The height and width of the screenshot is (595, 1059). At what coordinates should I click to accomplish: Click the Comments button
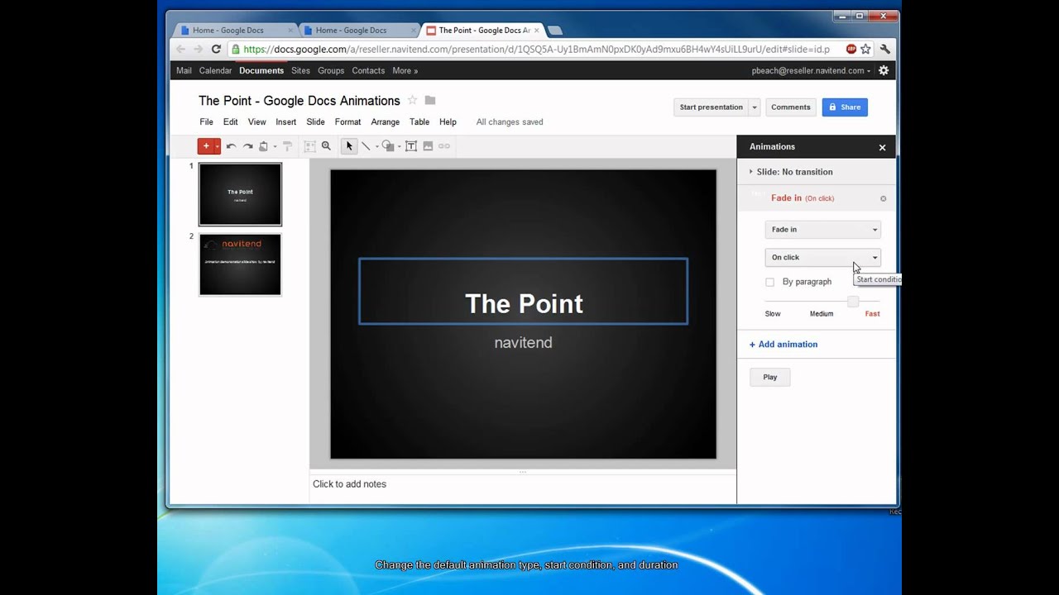click(x=790, y=107)
